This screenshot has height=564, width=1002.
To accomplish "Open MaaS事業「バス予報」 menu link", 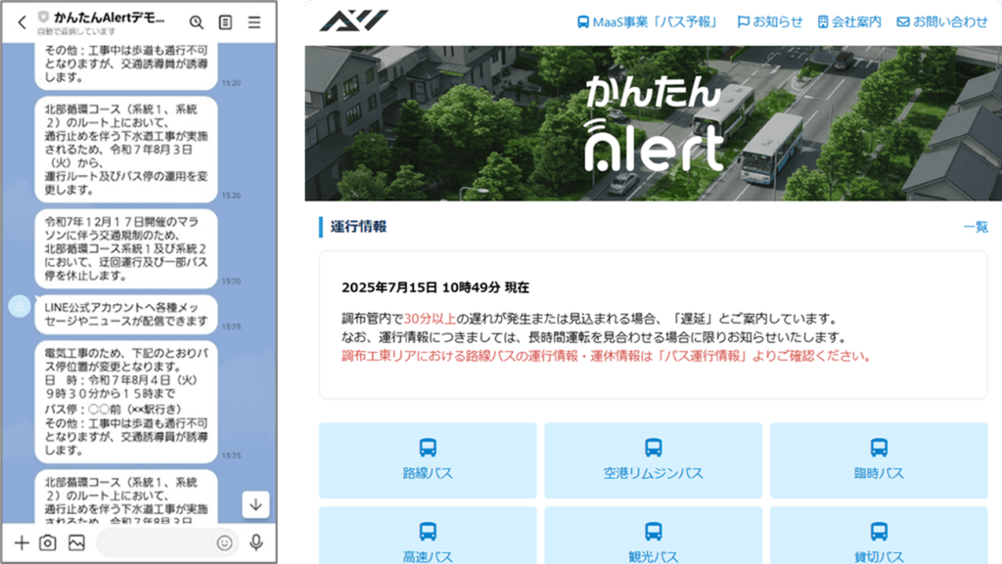I will coord(647,22).
